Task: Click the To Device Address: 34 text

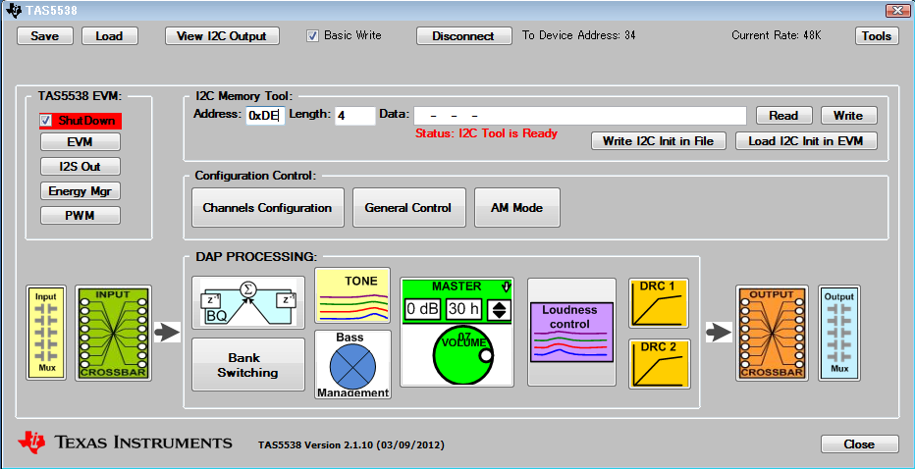Action: click(x=579, y=35)
